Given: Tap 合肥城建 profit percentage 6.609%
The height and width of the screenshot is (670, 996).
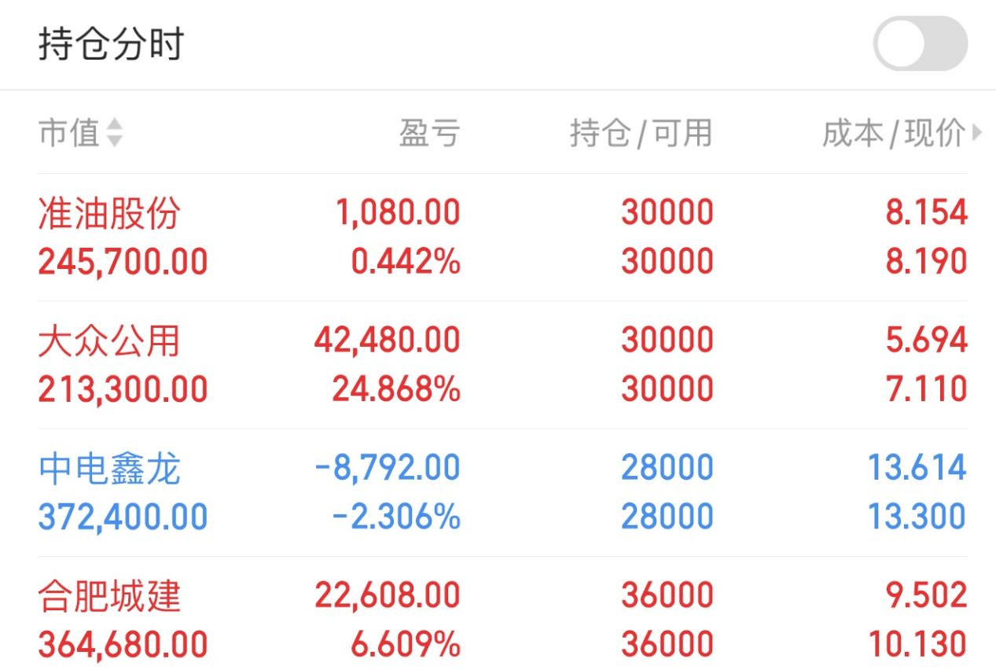Looking at the screenshot, I should (406, 645).
